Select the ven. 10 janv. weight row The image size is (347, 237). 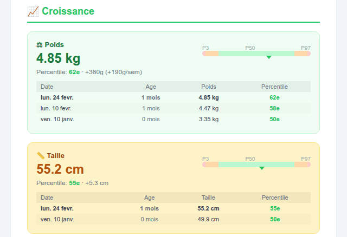pos(173,119)
